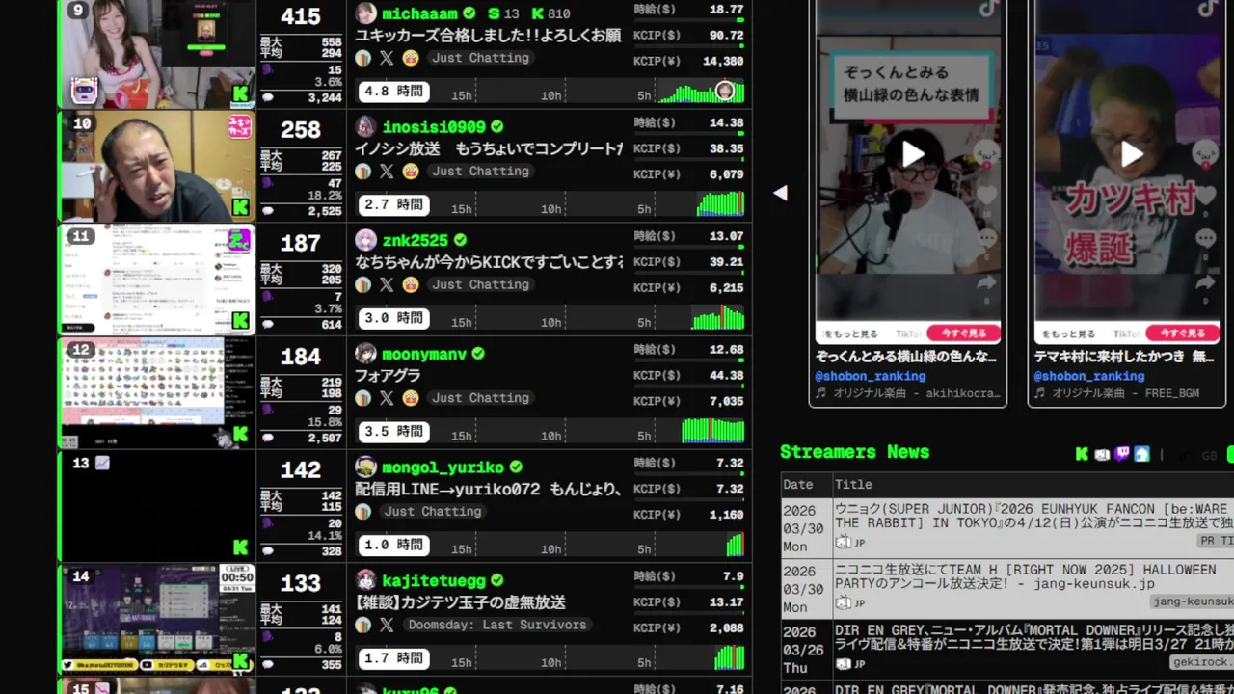
Task: Open rank 10 inosisi0909 stream thumbnail
Action: [x=158, y=166]
